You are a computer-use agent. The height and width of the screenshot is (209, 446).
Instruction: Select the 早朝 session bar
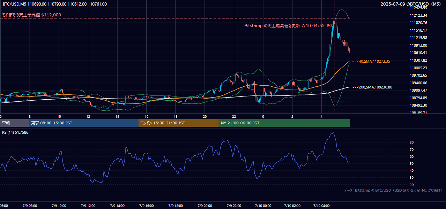14,123
